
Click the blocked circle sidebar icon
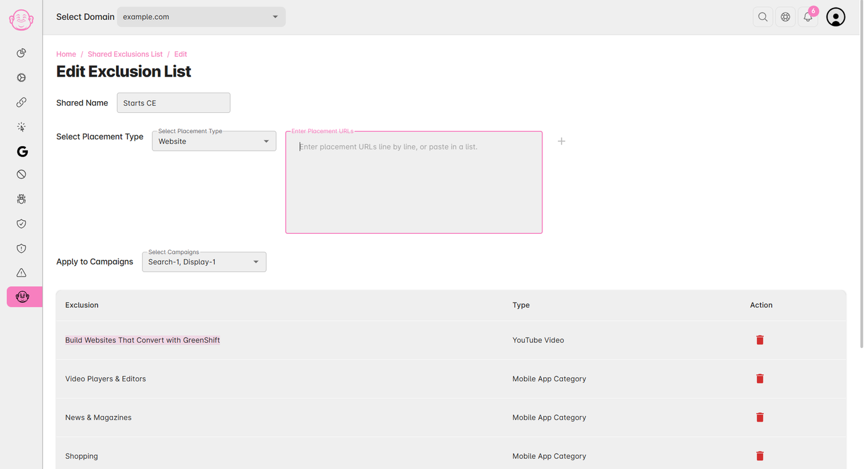tap(22, 175)
